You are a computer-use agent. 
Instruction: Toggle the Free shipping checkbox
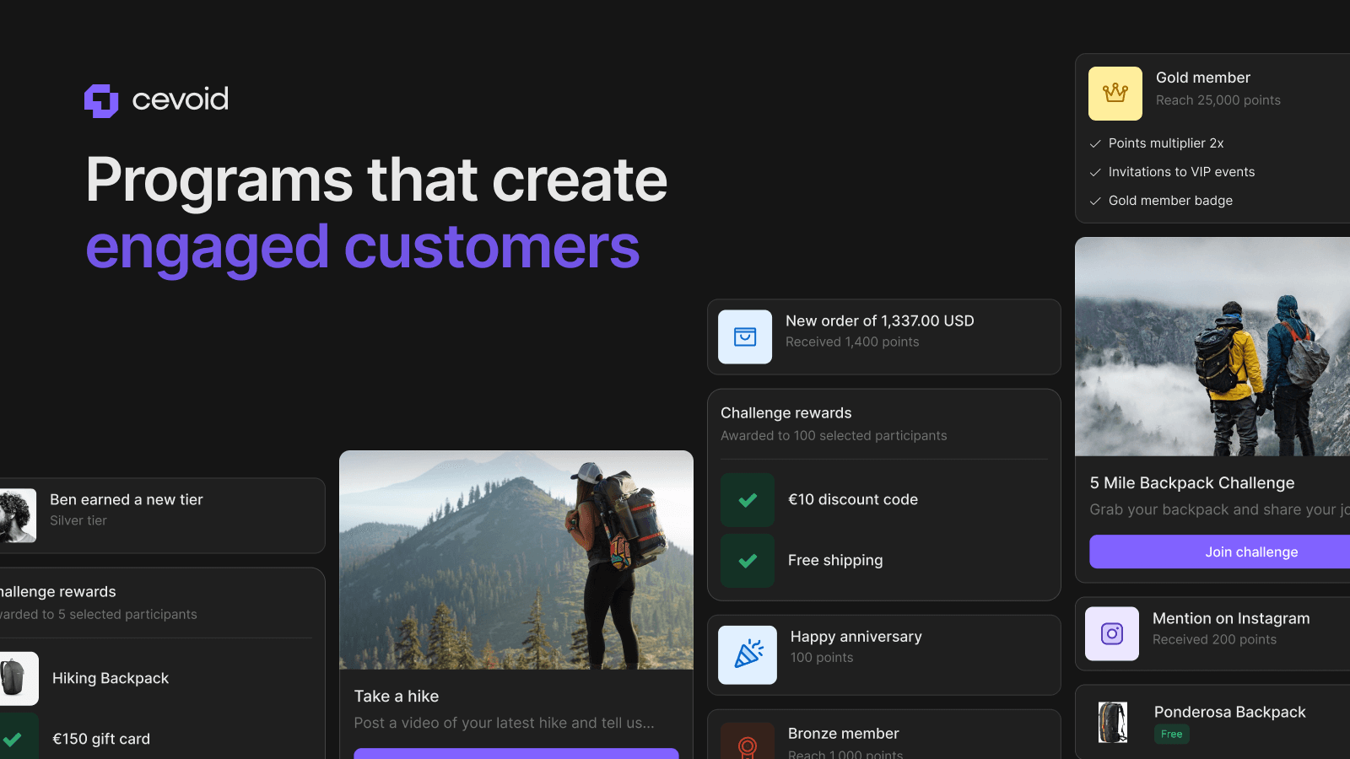[x=748, y=561]
